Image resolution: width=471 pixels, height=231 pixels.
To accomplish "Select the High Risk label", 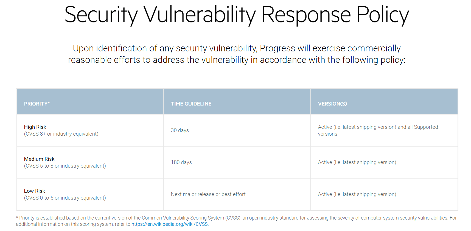I will (35, 127).
